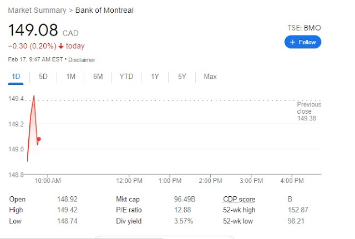Click the Follow button for BMO
Screen dimensions: 355x239
click(303, 42)
